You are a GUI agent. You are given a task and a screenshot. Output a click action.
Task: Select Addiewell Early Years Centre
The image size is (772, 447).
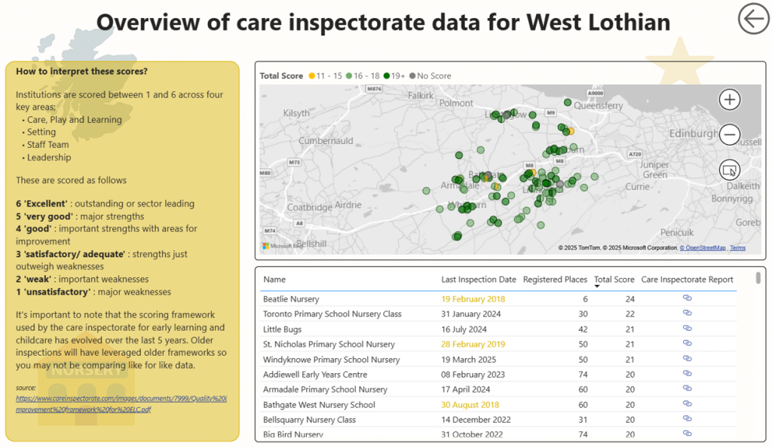(315, 374)
